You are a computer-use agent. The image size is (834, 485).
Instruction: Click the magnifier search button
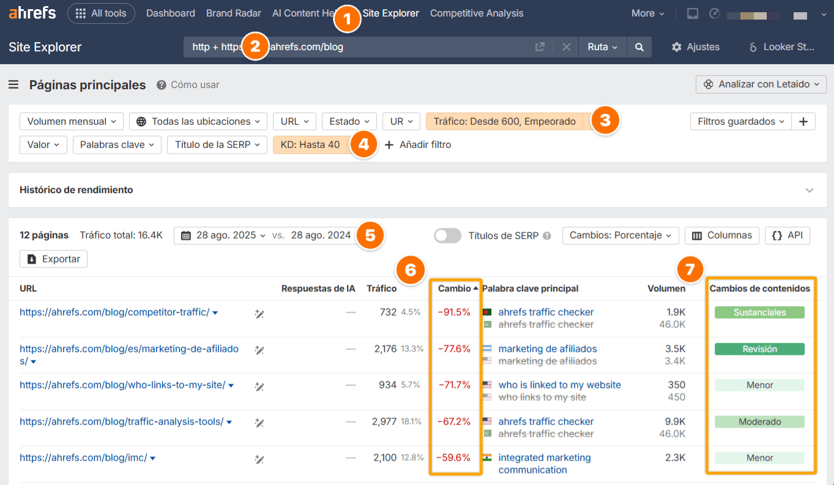pyautogui.click(x=639, y=47)
